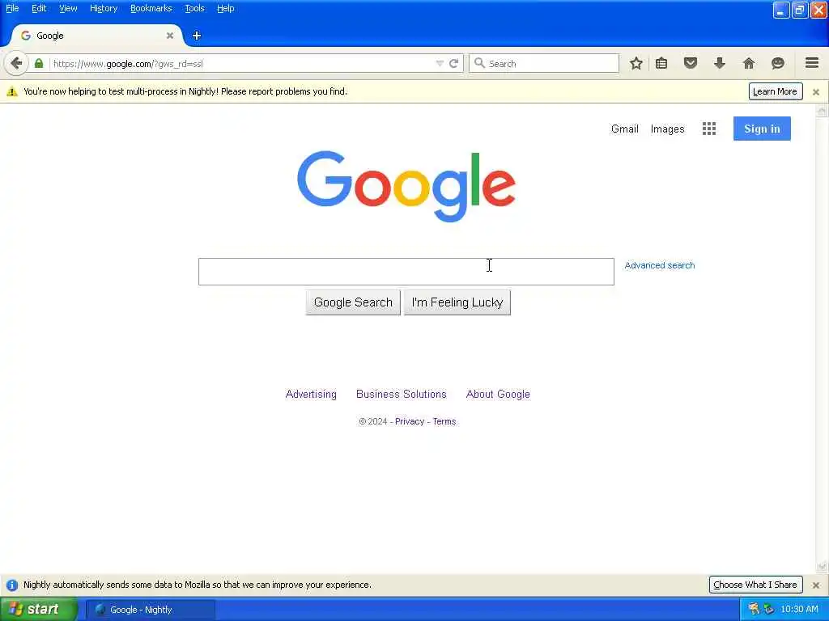The width and height of the screenshot is (829, 621).
Task: Open the File menu
Action: [x=12, y=8]
